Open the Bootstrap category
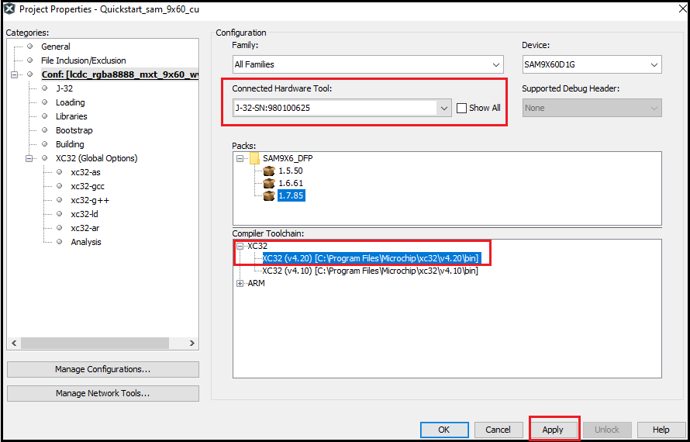 74,131
